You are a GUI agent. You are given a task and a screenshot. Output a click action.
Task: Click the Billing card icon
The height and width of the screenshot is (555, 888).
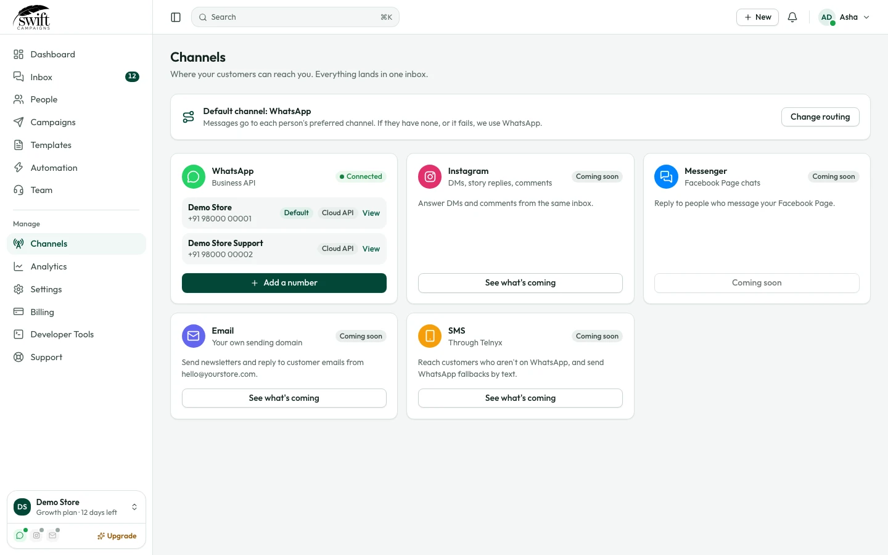(18, 312)
